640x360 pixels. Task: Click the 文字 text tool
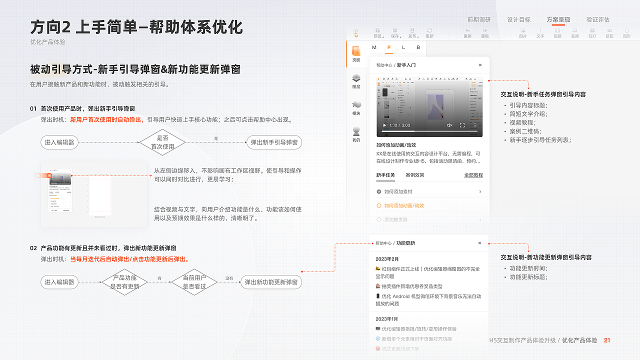(x=540, y=32)
